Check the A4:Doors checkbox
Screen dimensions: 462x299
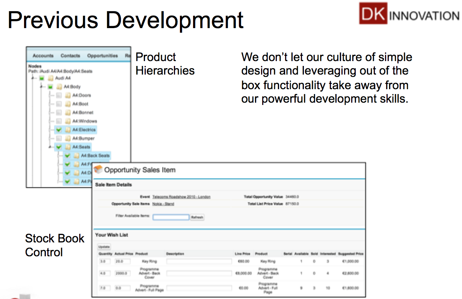pos(59,96)
